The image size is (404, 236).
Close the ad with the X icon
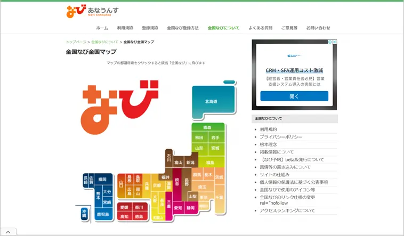(x=335, y=42)
